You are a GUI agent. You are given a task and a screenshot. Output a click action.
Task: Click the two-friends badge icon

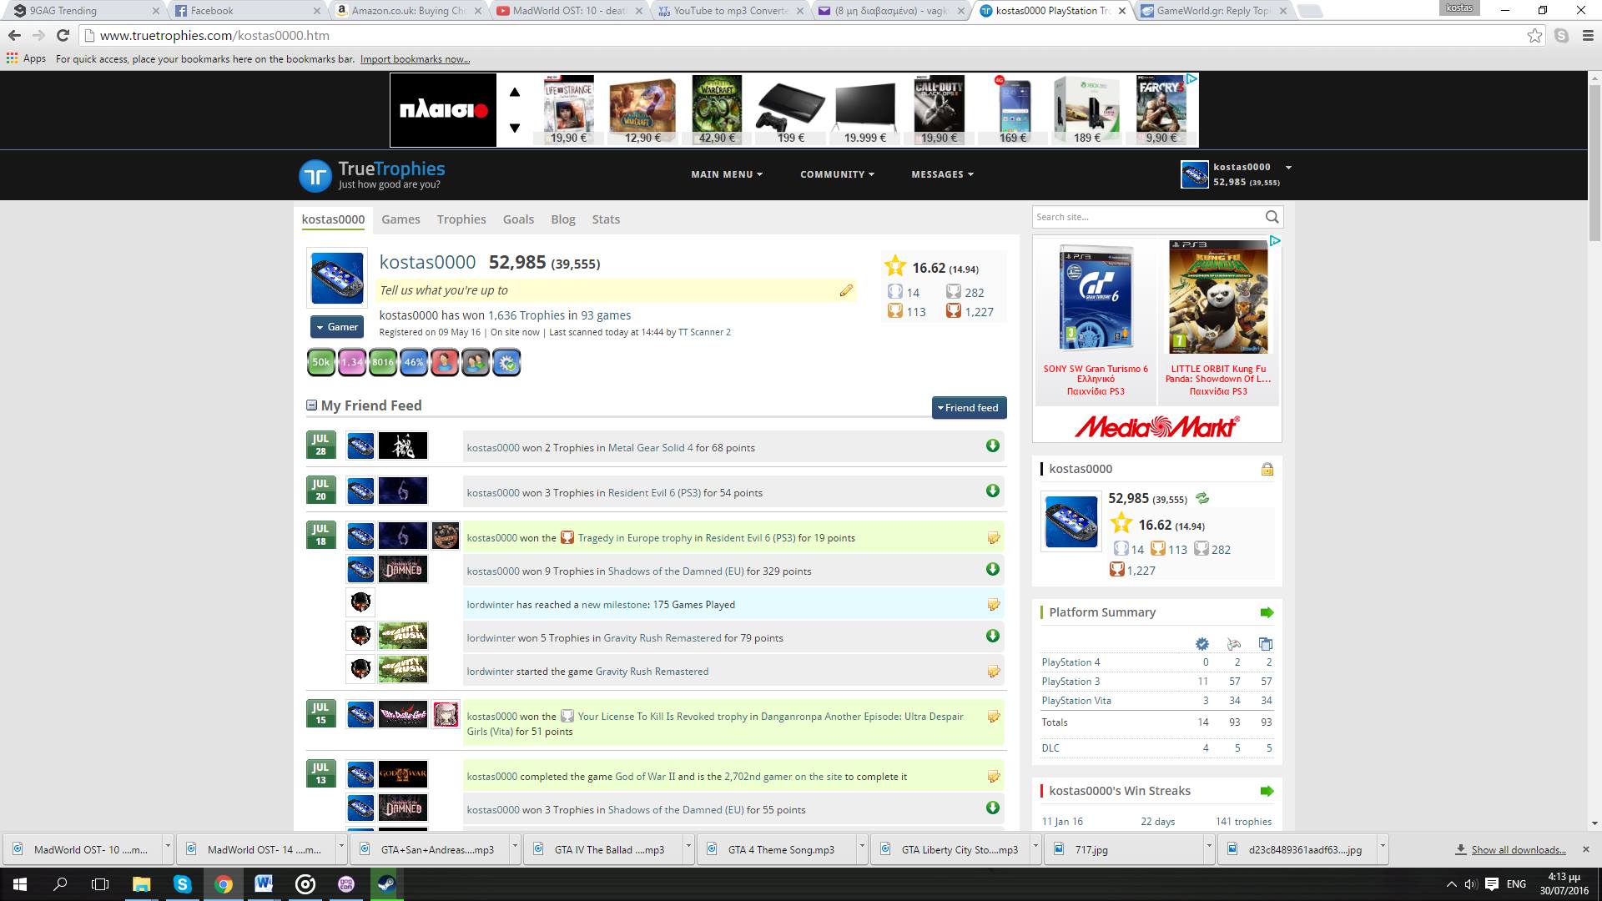pyautogui.click(x=476, y=362)
